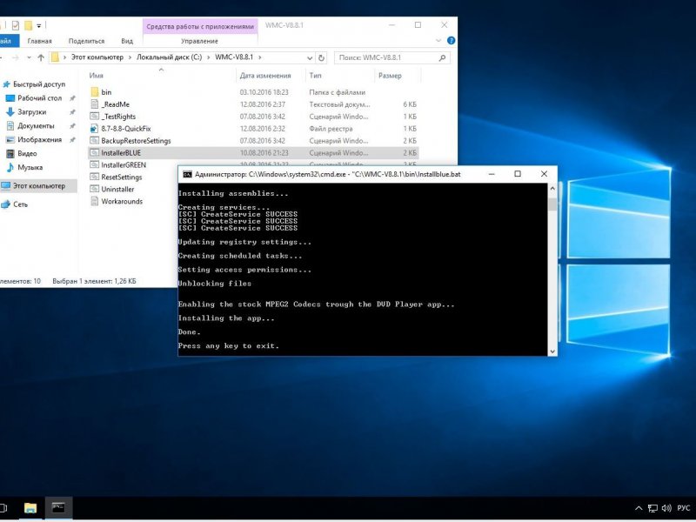Screen dimensions: 696x522
Task: Refresh the WMC-V8.8.1 folder view
Action: 321,57
